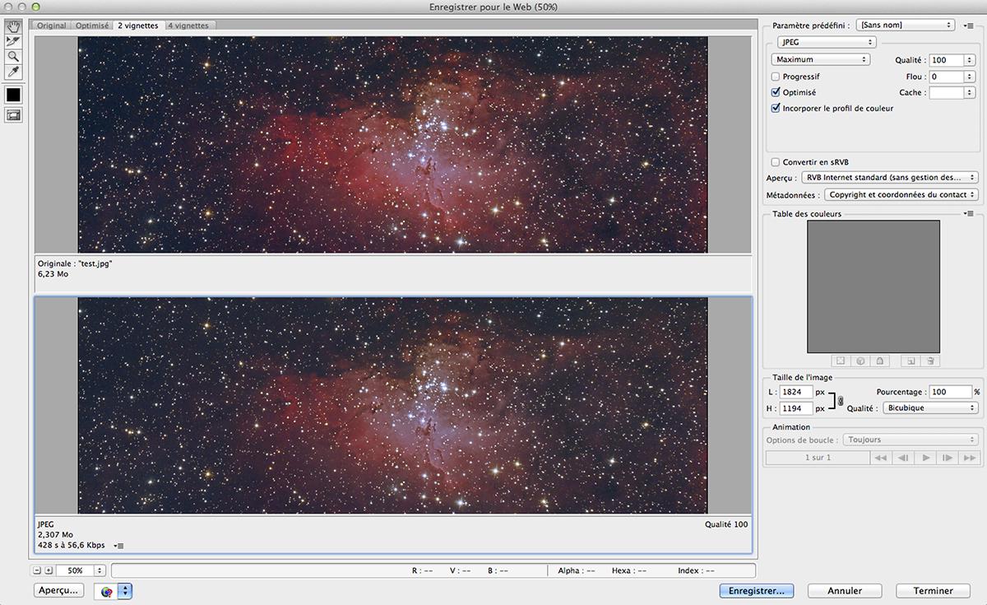Image resolution: width=987 pixels, height=605 pixels.
Task: Click the new color icon in color table
Action: tap(911, 361)
